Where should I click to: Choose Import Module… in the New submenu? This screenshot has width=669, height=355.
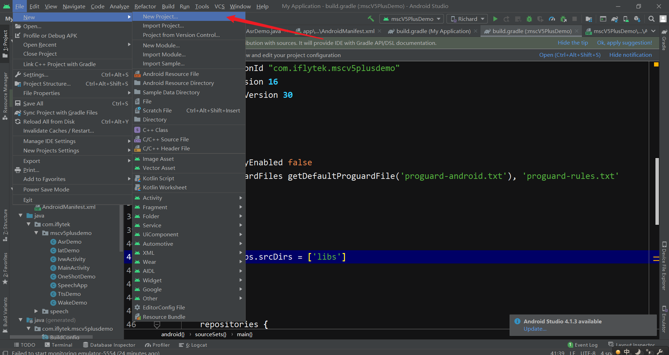pyautogui.click(x=189, y=54)
